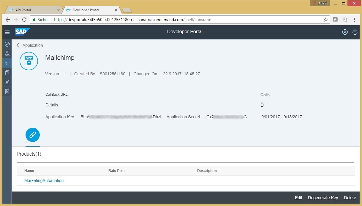View analytics via the chart icon

[x=7, y=82]
